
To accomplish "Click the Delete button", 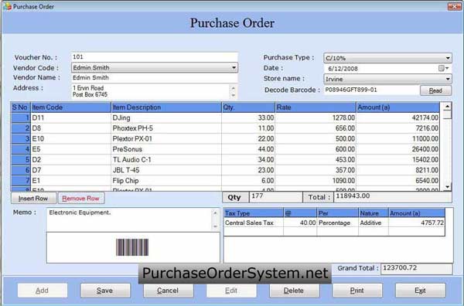I will pos(294,291).
